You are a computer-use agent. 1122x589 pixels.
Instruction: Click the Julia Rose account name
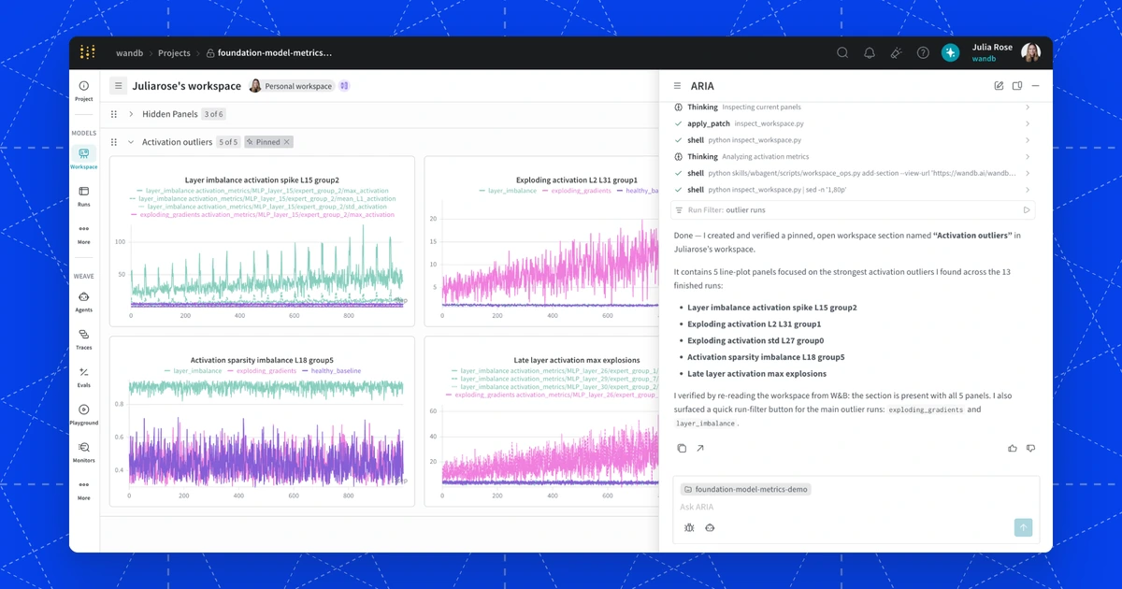991,47
